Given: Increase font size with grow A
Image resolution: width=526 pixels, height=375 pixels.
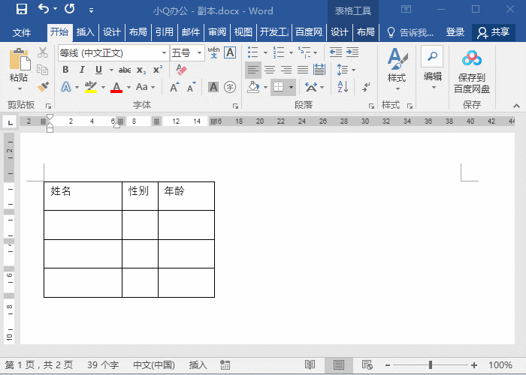Looking at the screenshot, I should 174,87.
